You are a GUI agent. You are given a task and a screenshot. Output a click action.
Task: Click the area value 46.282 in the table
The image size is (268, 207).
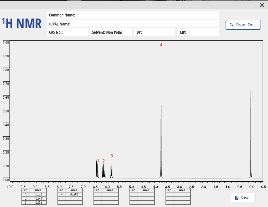coord(74,194)
